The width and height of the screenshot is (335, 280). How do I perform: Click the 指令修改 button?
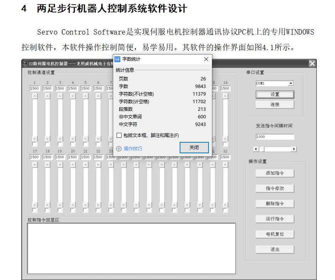(275, 189)
